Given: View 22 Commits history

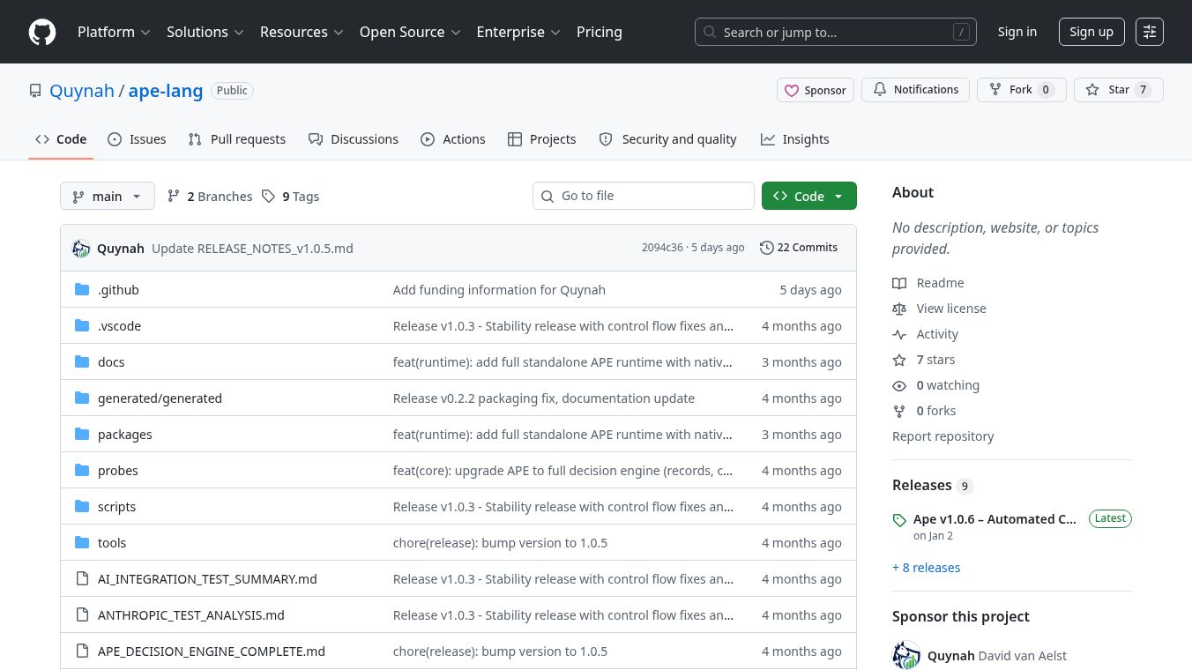Looking at the screenshot, I should pyautogui.click(x=799, y=248).
